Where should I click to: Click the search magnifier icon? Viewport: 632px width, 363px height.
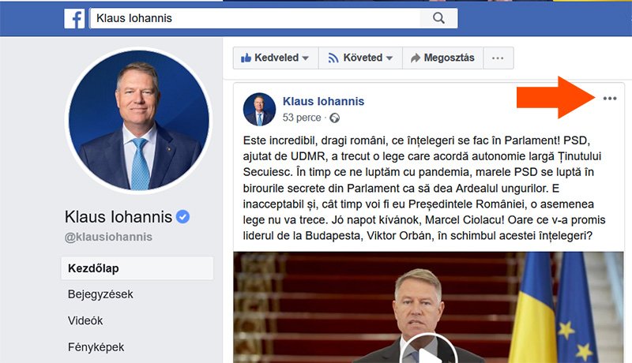tap(438, 18)
